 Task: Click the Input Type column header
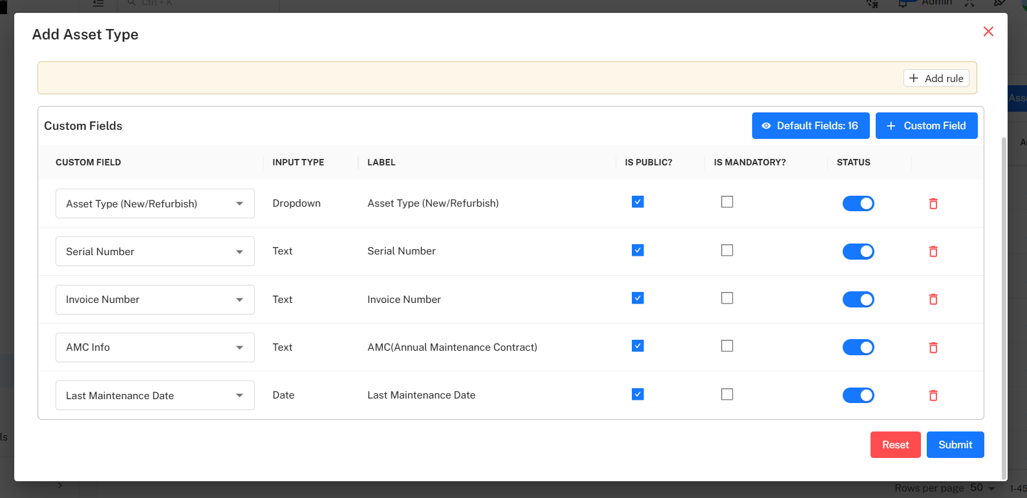click(298, 162)
